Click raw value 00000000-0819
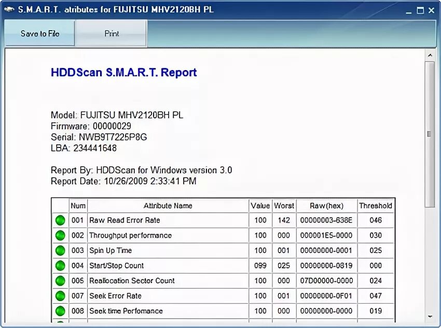This screenshot has width=441, height=328. click(x=326, y=266)
